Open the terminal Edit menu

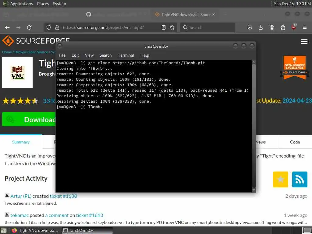coord(75,55)
